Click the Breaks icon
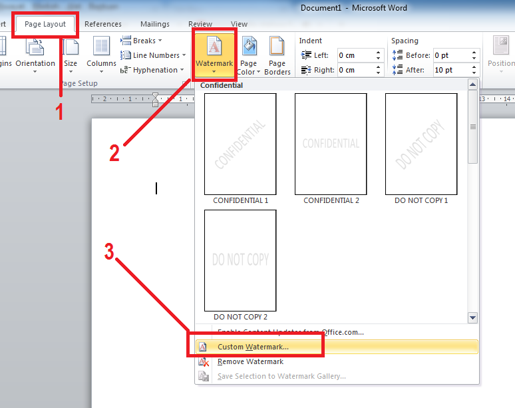515x408 pixels. (126, 41)
